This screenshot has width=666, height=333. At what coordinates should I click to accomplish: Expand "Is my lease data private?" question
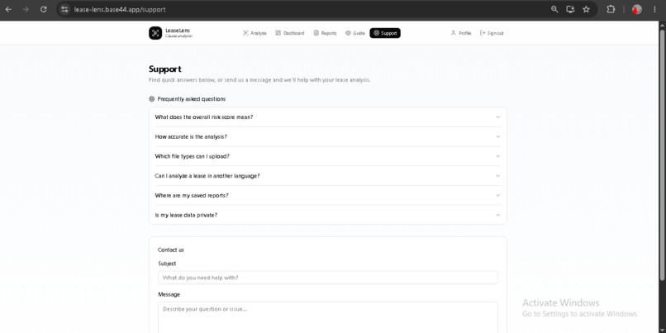coord(327,215)
